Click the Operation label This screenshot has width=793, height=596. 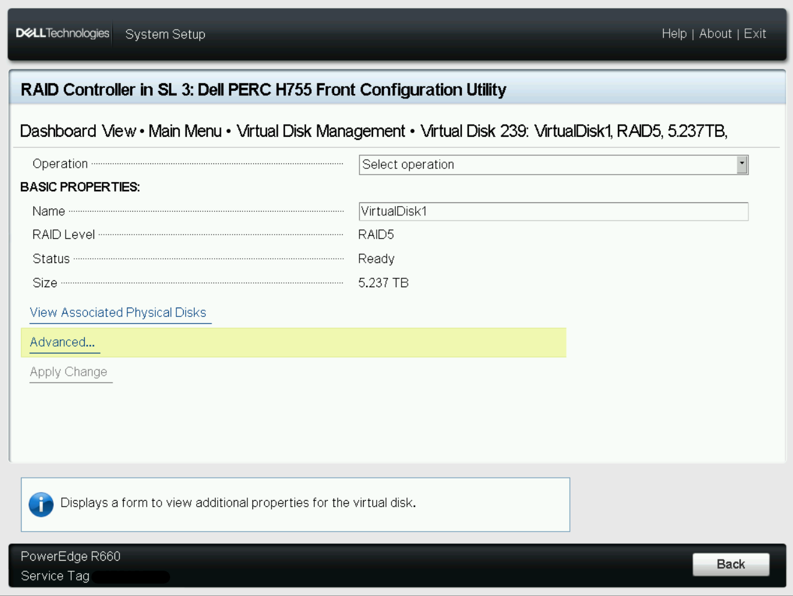[60, 164]
